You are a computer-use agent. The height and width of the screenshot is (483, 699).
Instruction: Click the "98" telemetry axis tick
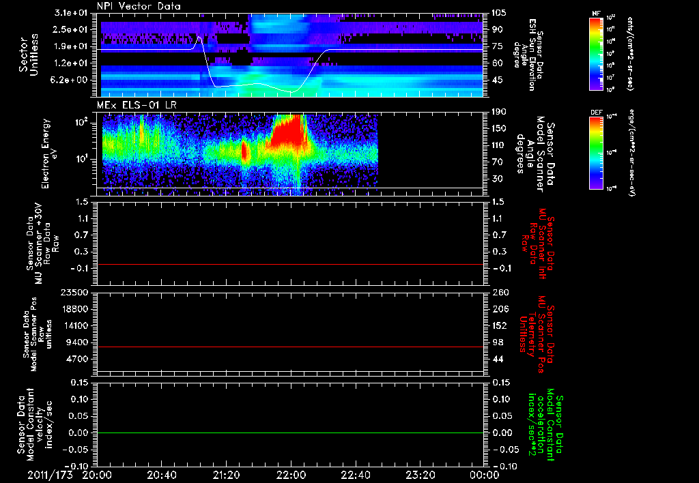tap(498, 342)
